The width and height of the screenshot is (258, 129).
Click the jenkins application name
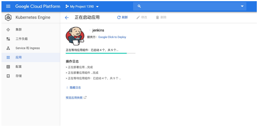(98, 30)
